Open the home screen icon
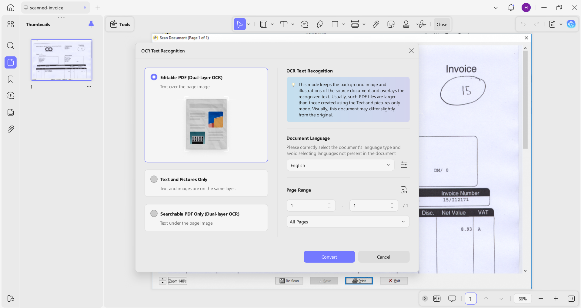Image resolution: width=581 pixels, height=308 pixels. (x=11, y=8)
